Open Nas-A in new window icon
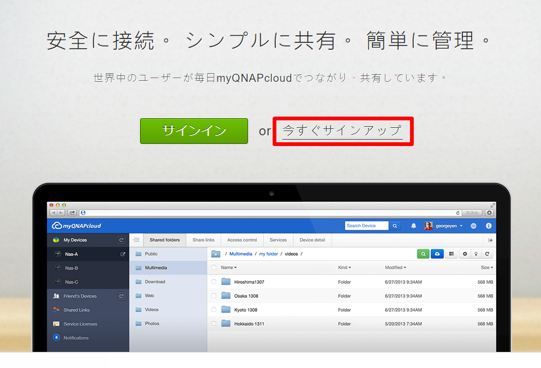This screenshot has height=368, width=541. [x=122, y=254]
